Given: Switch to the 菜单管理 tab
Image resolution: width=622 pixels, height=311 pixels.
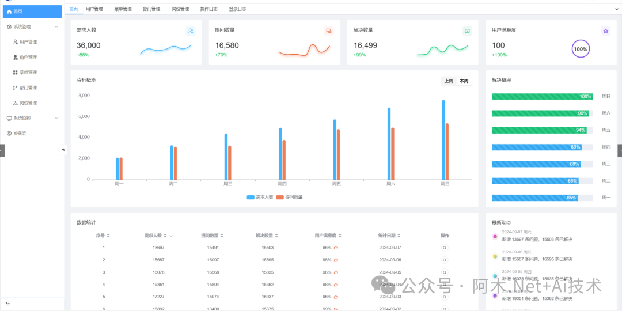Looking at the screenshot, I should (123, 9).
